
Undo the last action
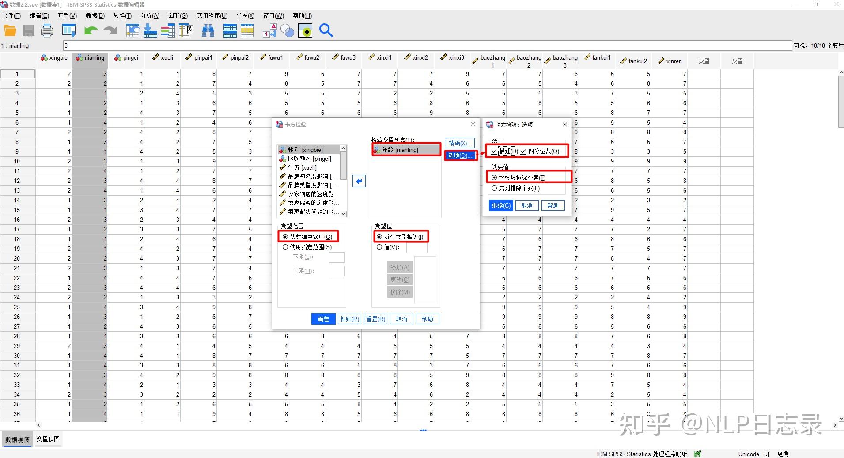coord(91,30)
